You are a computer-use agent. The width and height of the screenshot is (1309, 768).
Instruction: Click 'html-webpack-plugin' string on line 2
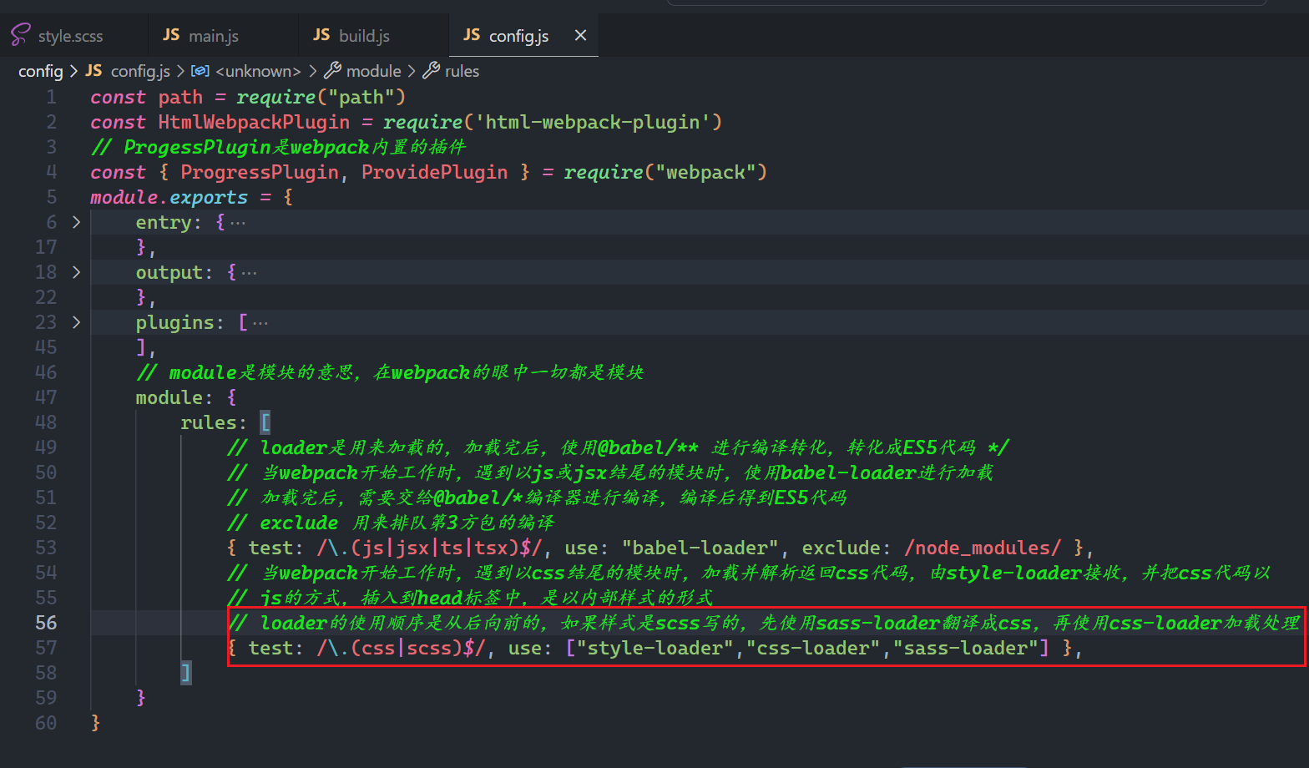click(593, 122)
